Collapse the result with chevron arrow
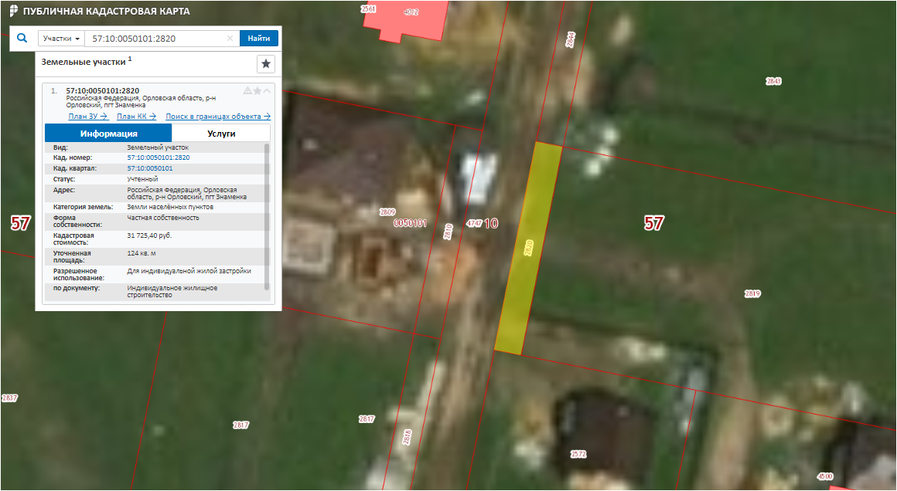The width and height of the screenshot is (897, 491). 268,91
